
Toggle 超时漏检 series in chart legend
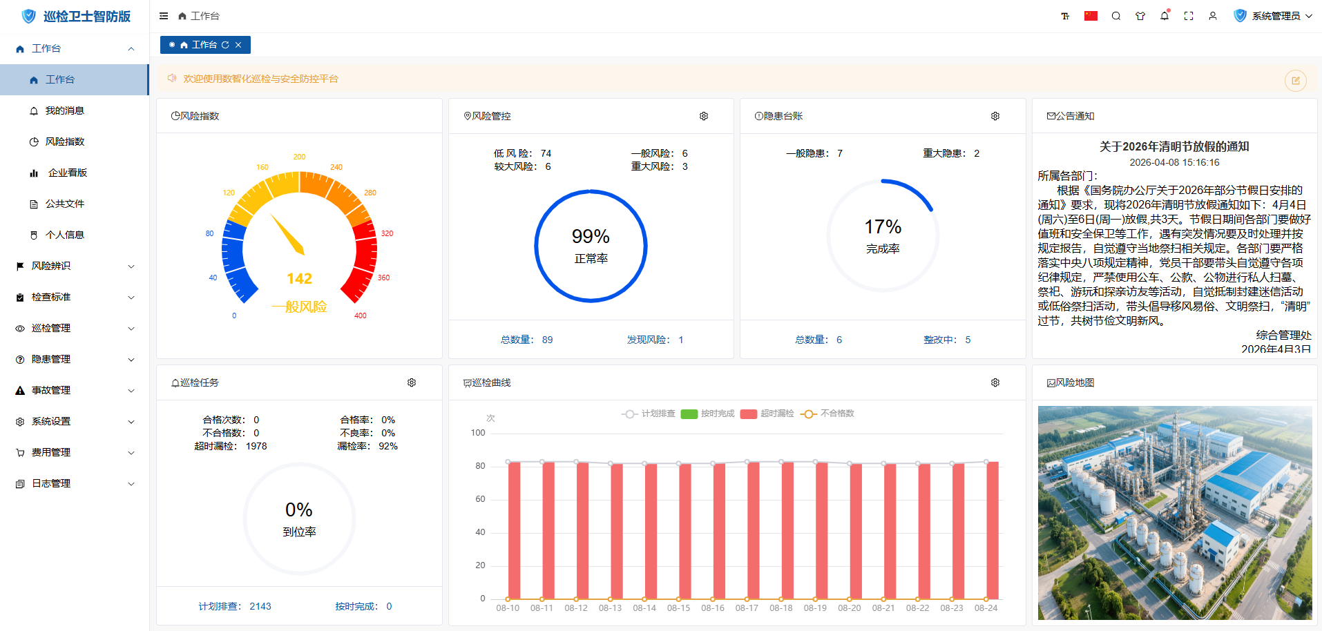767,414
